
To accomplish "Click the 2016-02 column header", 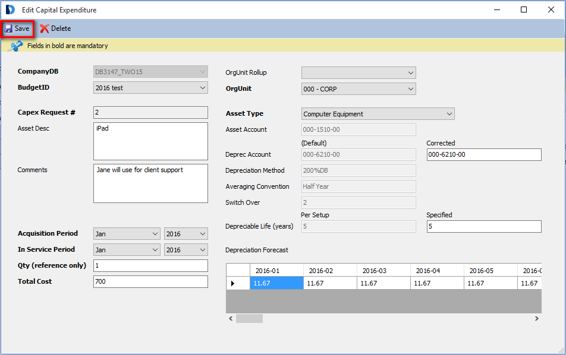I will (330, 270).
